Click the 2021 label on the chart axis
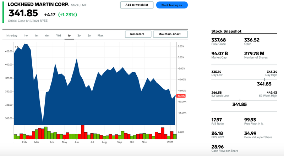Image resolution: width=284 pixels, height=156 pixels. [170, 142]
